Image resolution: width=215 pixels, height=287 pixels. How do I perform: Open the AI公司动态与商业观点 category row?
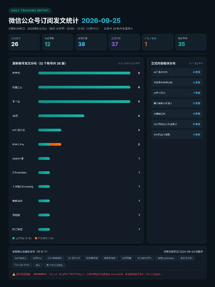177,124
